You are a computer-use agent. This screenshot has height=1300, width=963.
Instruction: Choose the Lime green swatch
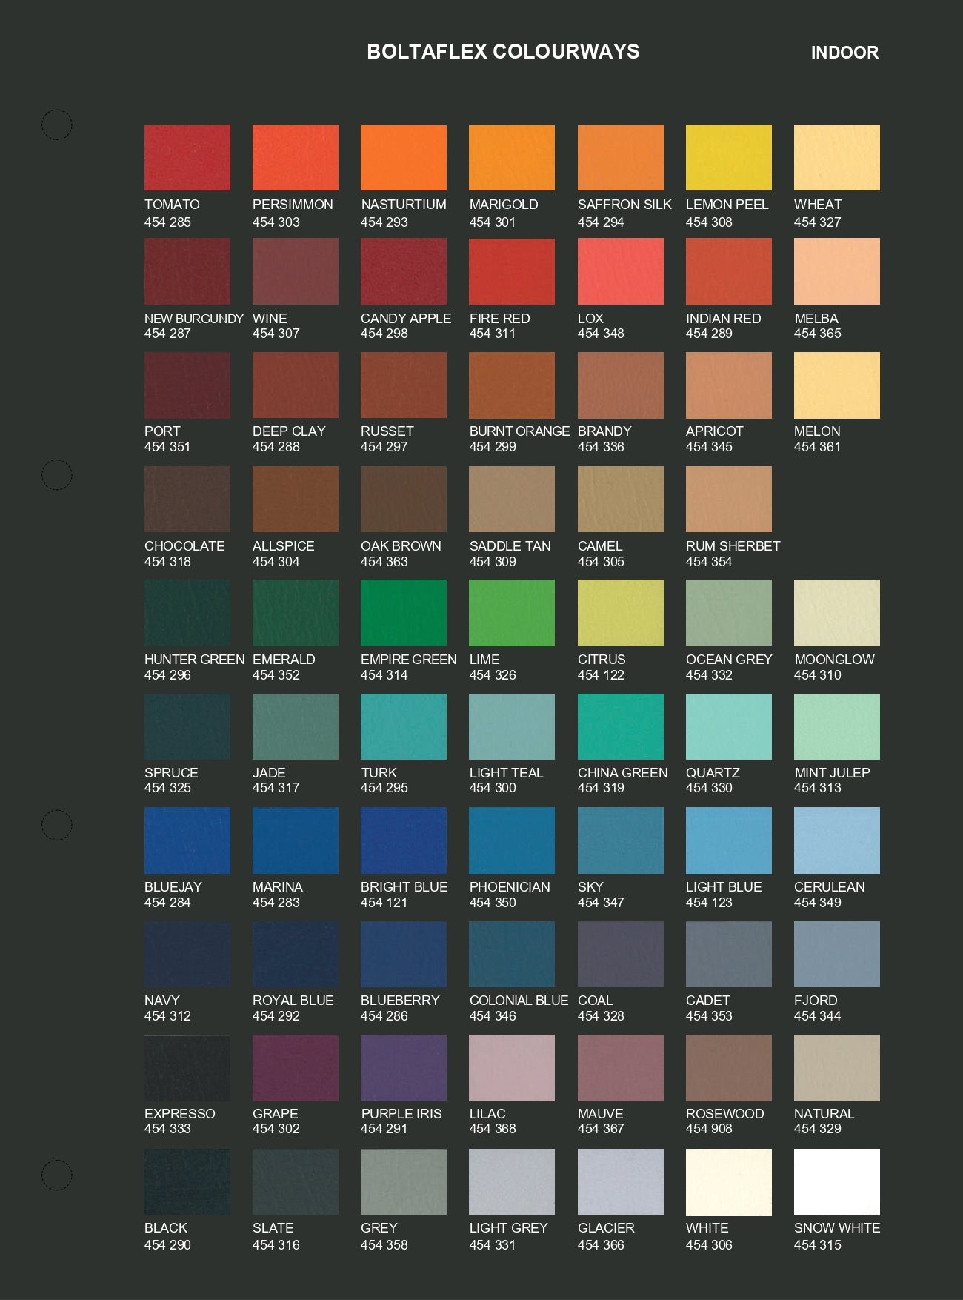click(512, 613)
